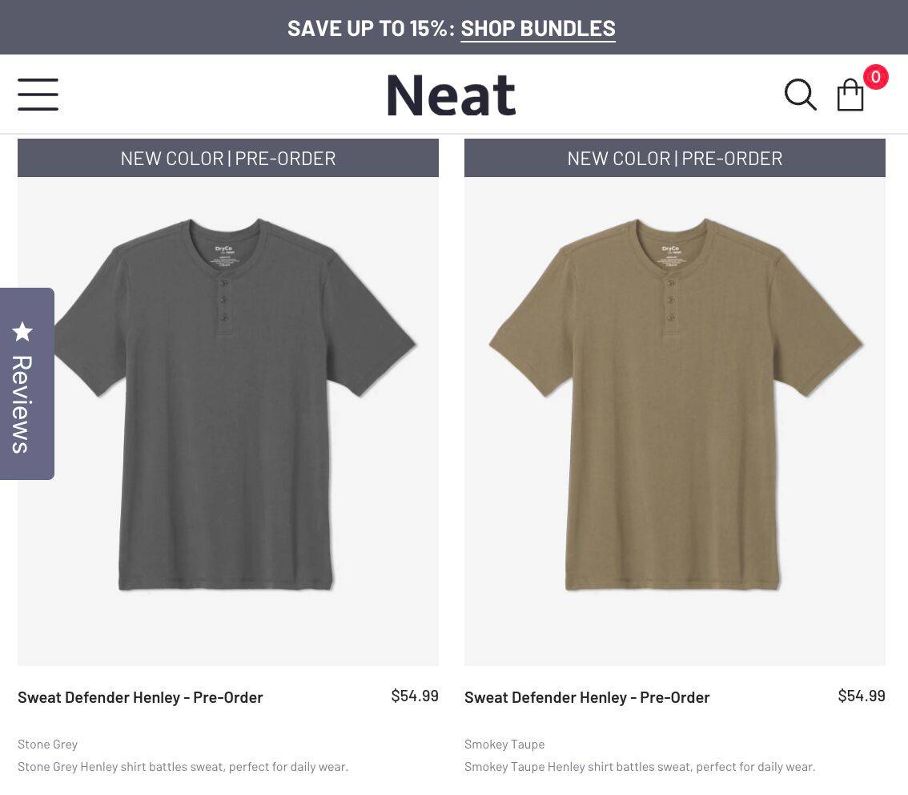Click the $54.99 price of Stone Grey Henley

click(x=415, y=696)
